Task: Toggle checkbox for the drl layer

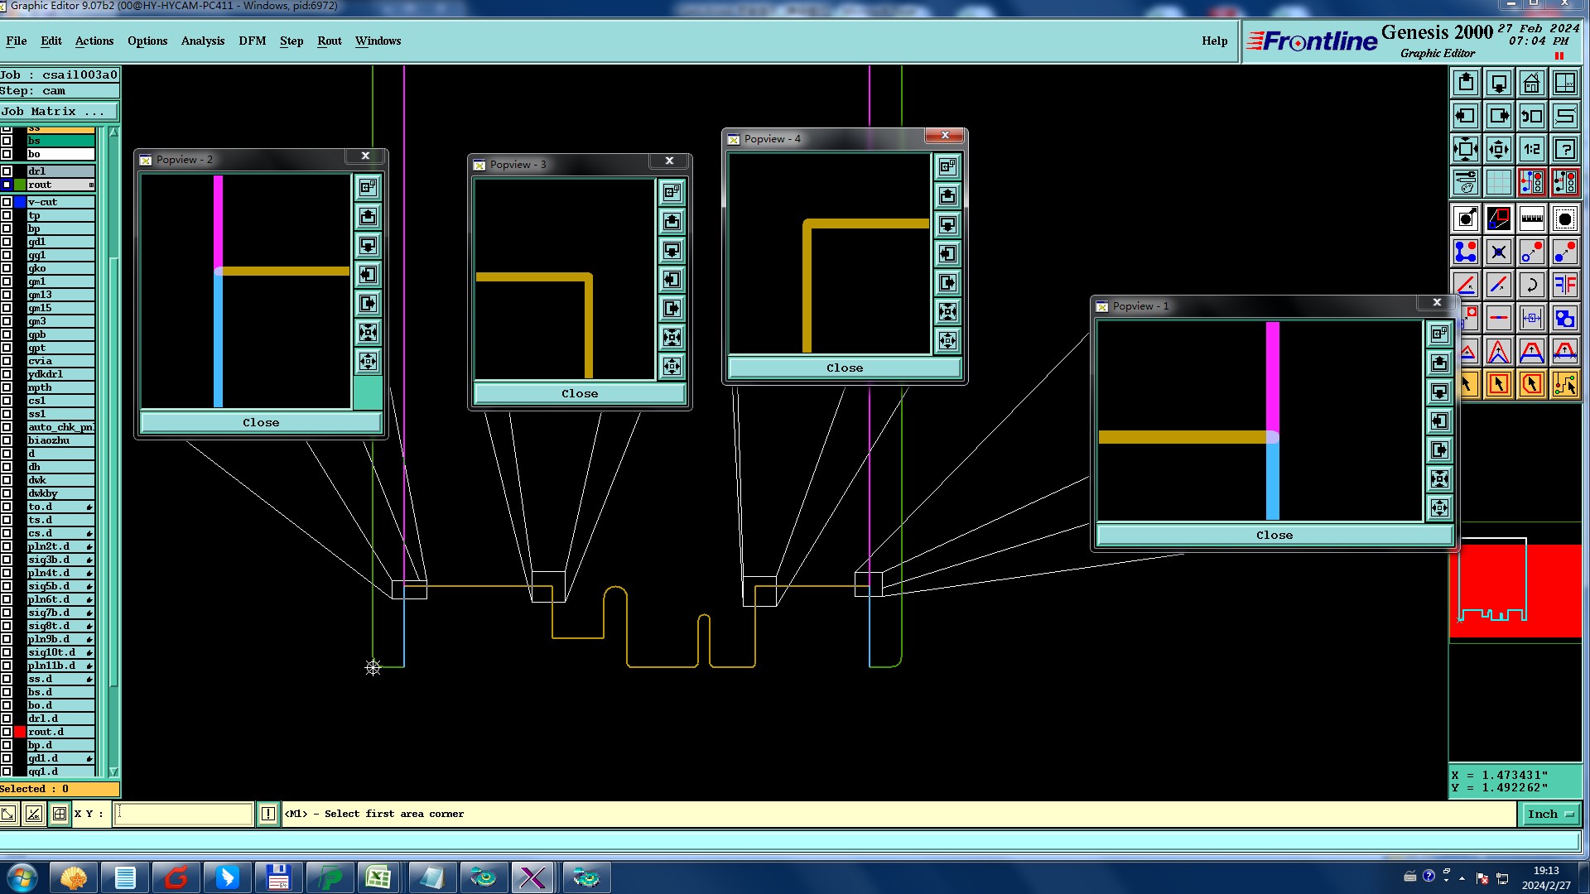Action: 7,171
